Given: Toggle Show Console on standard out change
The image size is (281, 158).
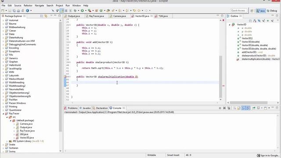Looking at the screenshot, I should click(x=244, y=108).
